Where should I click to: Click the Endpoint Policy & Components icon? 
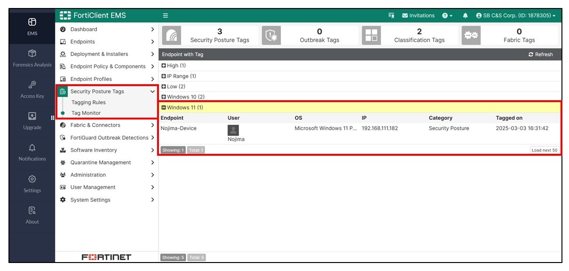point(63,66)
